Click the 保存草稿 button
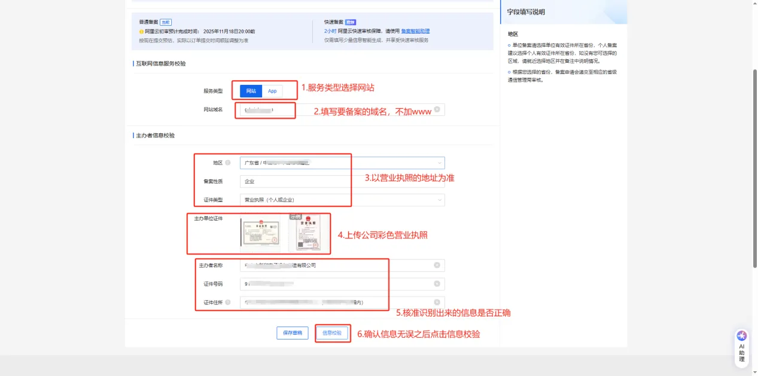 (292, 333)
